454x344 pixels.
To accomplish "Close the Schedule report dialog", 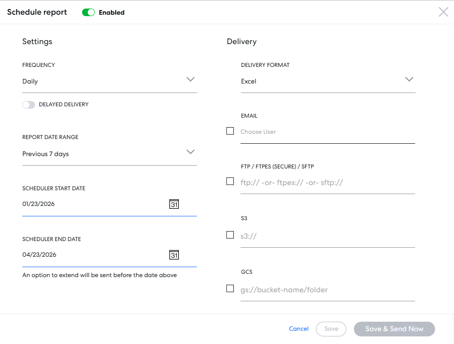I will click(x=443, y=12).
